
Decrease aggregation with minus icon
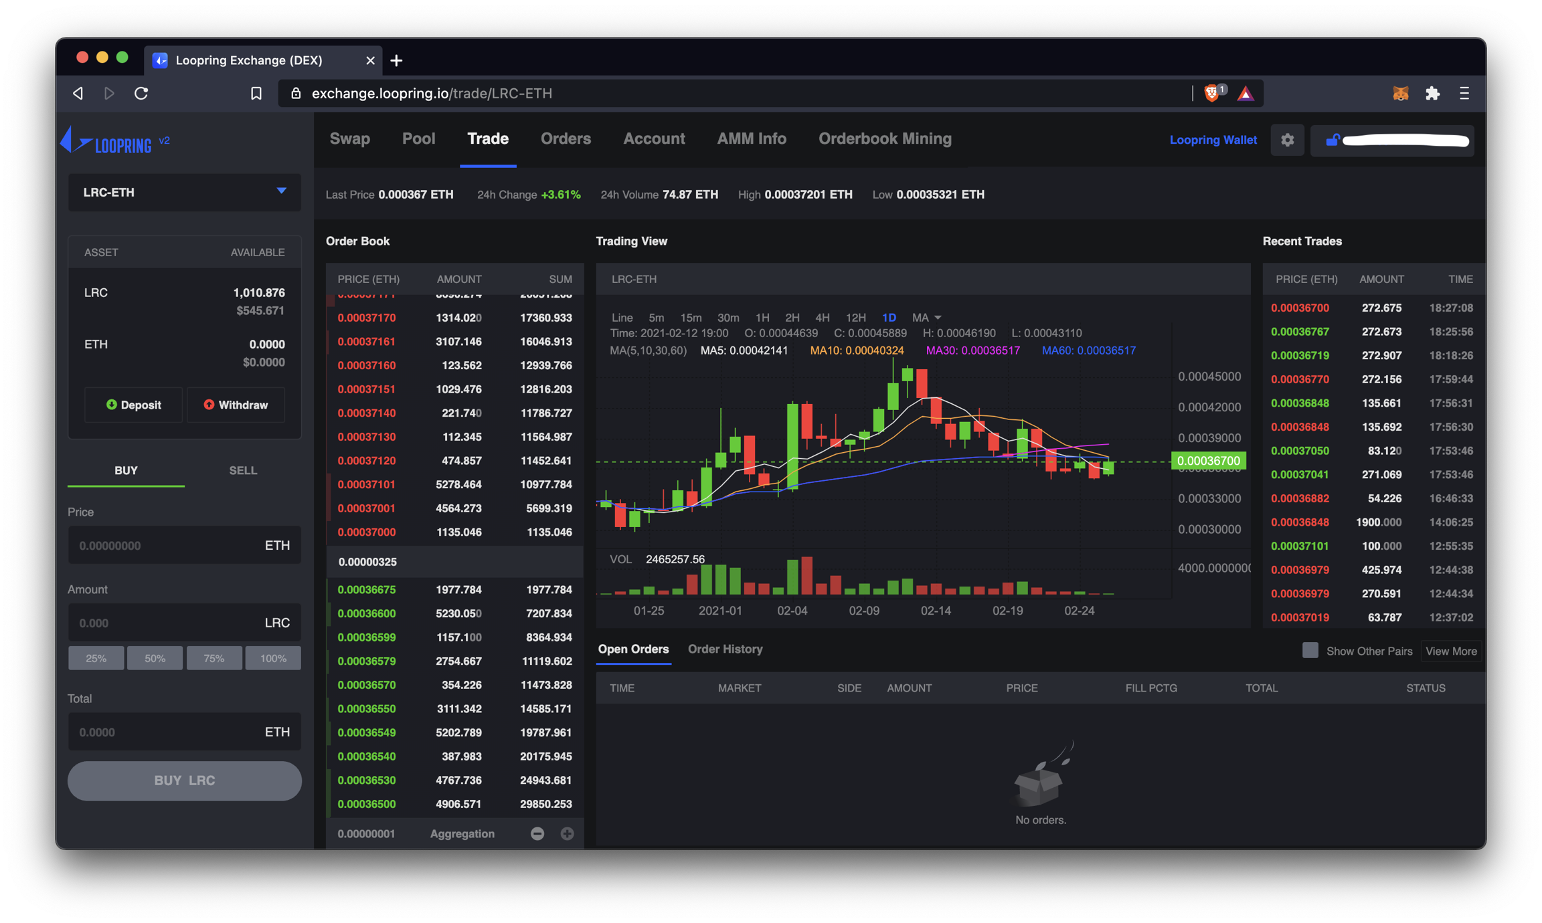[x=537, y=833]
